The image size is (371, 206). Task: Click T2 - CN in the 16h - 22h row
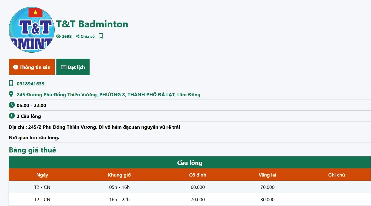click(x=42, y=199)
